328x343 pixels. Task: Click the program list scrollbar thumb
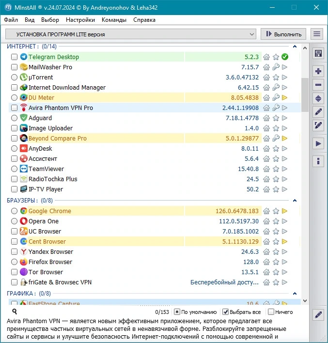coord(305,95)
